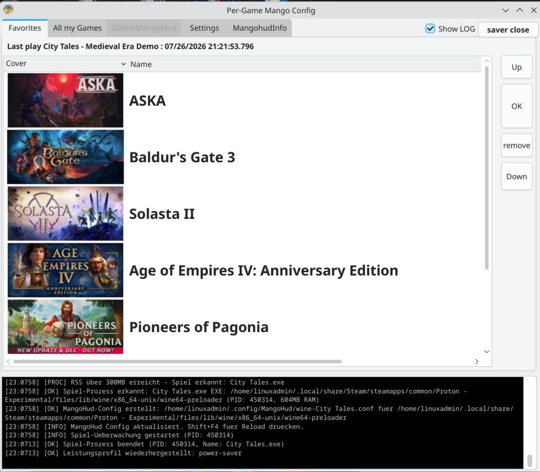Switch to the MangohudInfo tab
The image size is (540, 472).
(x=260, y=28)
